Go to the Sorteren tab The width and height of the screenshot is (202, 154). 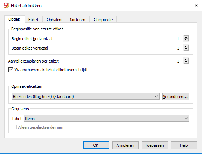(77, 20)
